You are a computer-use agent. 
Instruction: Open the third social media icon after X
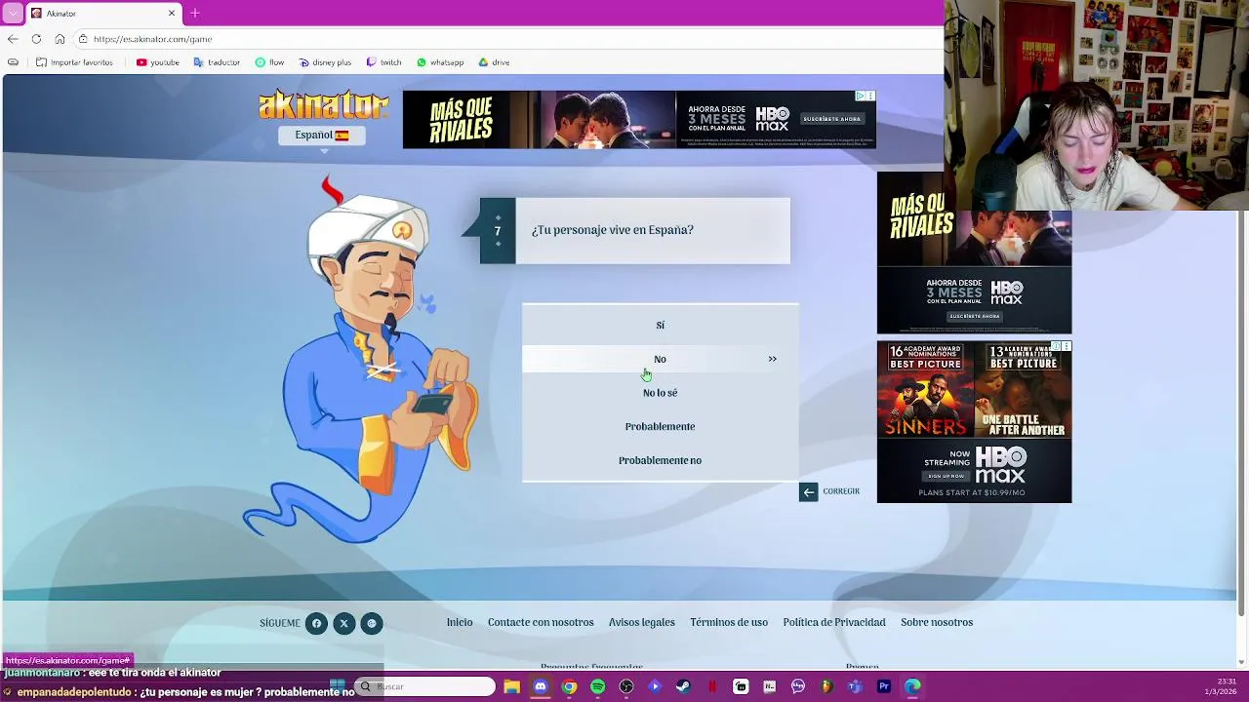[x=372, y=623]
